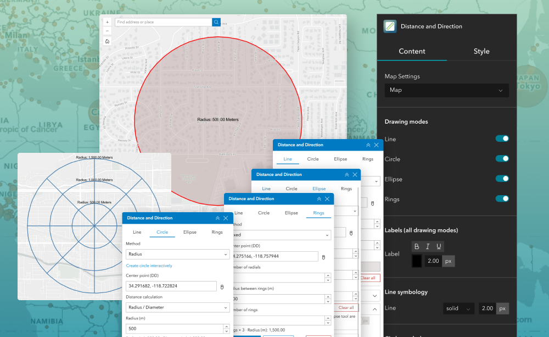The height and width of the screenshot is (337, 549).
Task: Open the Map Settings dropdown
Action: (x=446, y=90)
